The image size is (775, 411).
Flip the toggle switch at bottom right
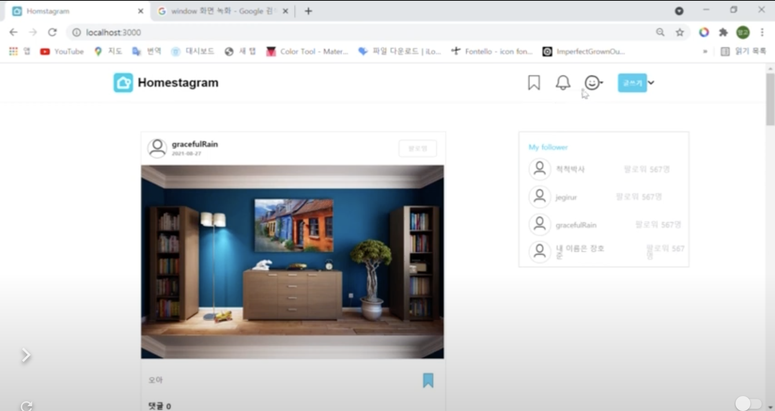click(748, 403)
